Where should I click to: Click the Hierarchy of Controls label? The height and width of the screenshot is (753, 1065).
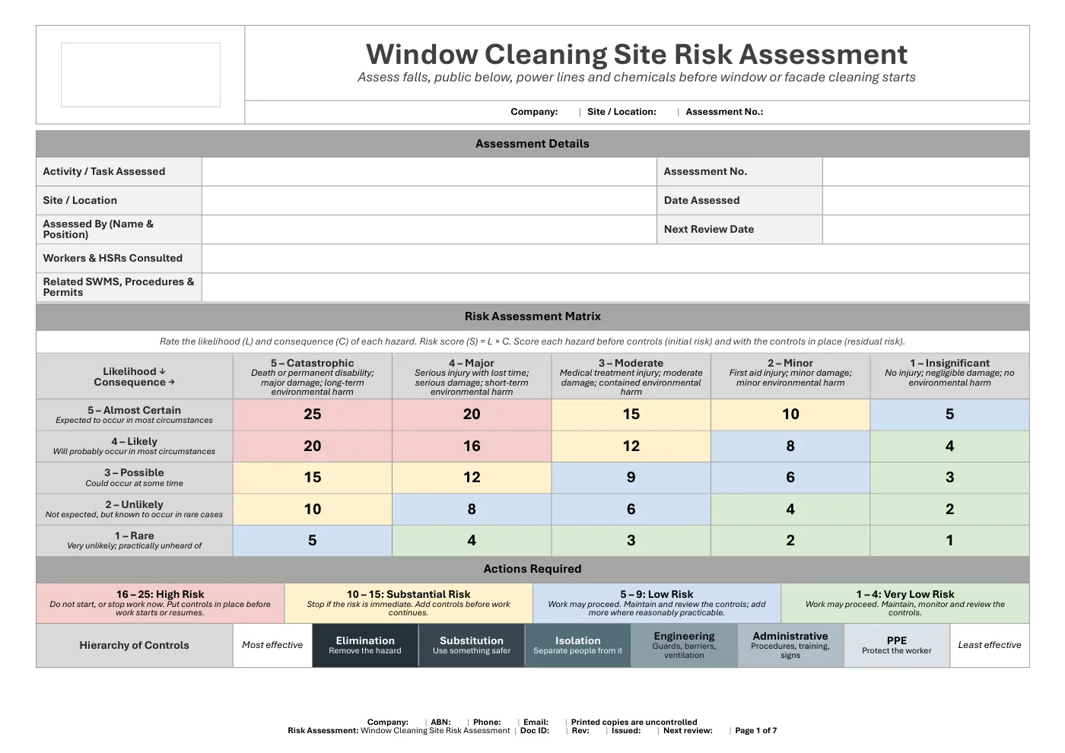(135, 646)
